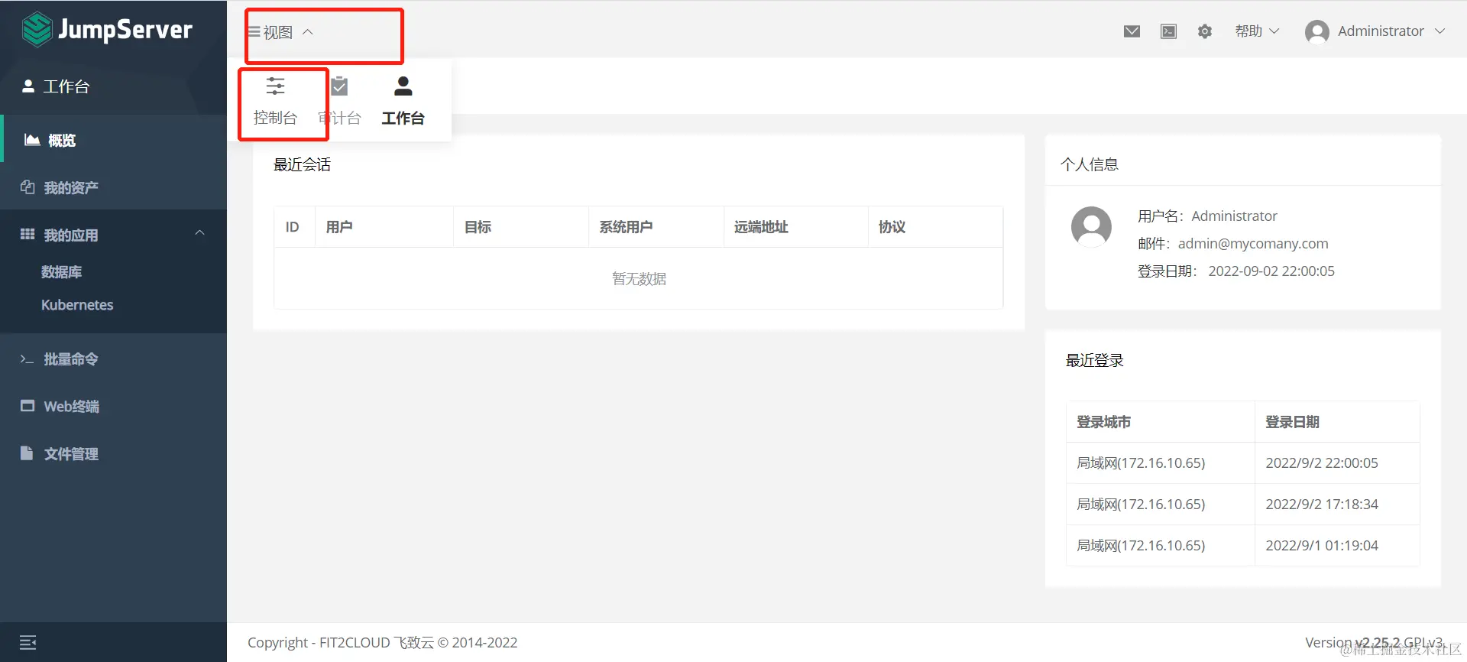Image resolution: width=1467 pixels, height=662 pixels.
Task: Click the Copyright FIT2CLOUD footer text
Action: pyautogui.click(x=382, y=643)
